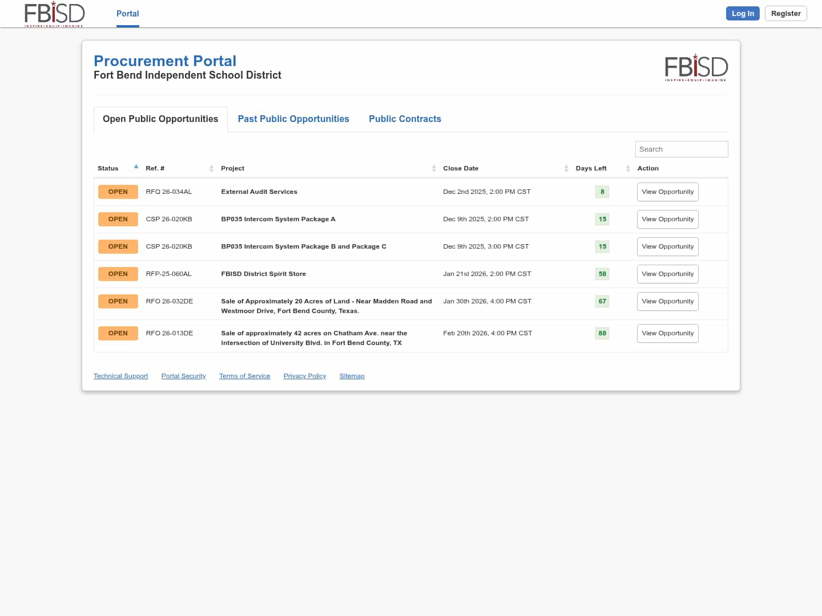Click the FBISD logo inside portal card

[x=696, y=67]
